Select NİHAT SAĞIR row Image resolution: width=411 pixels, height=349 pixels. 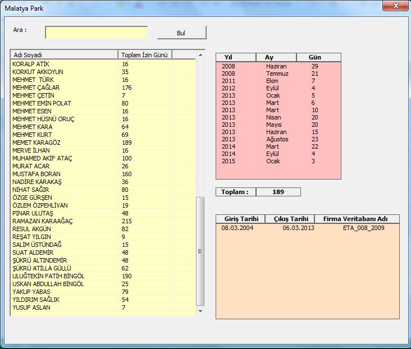tap(103, 190)
